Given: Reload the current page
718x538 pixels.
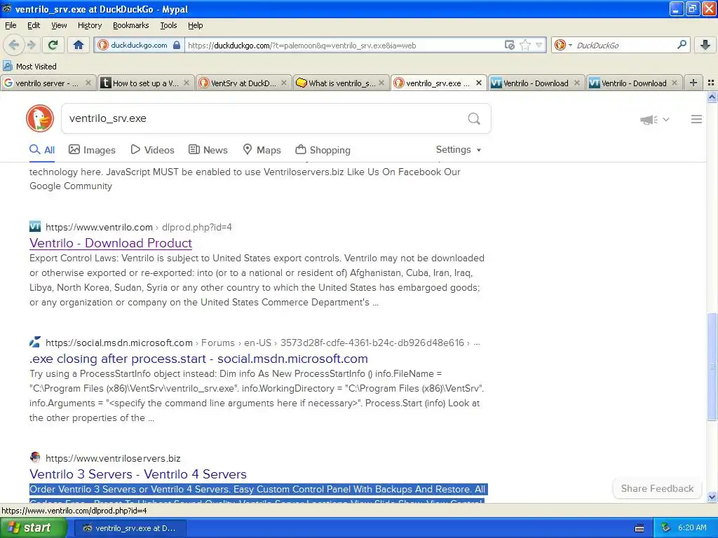Looking at the screenshot, I should click(x=53, y=45).
